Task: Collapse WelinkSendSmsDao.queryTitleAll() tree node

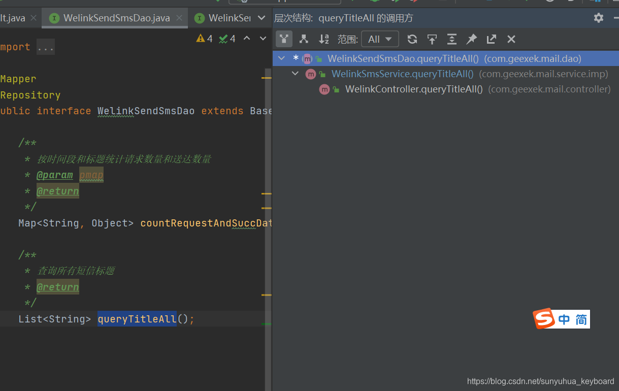Action: click(282, 58)
